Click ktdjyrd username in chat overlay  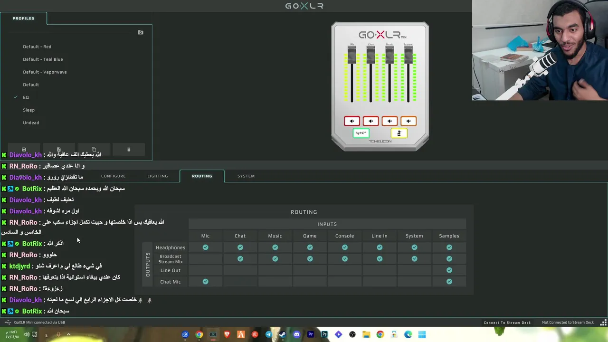(19, 266)
